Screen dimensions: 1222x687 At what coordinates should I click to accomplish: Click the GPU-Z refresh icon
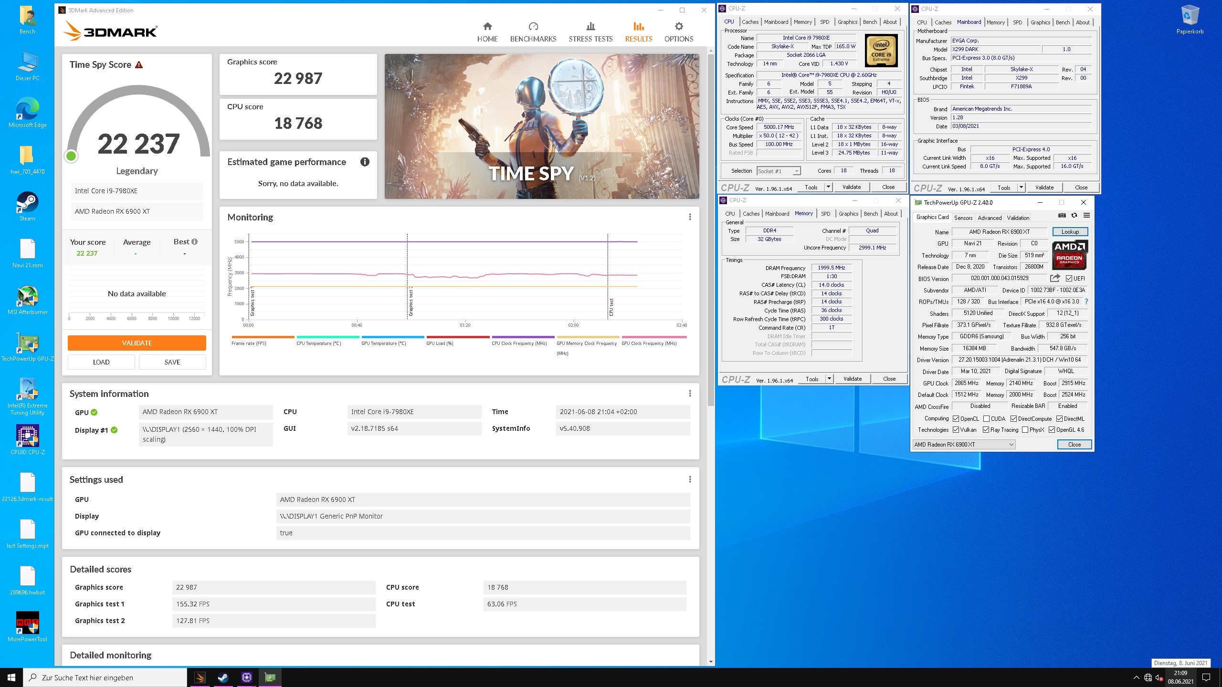(x=1074, y=216)
